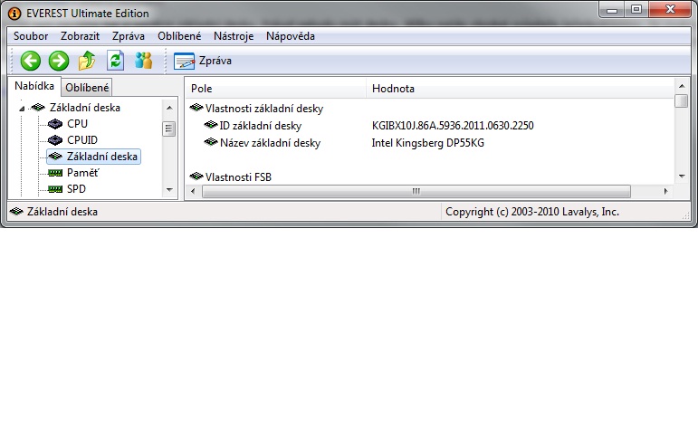Viewport: 698px width, 448px height.
Task: Click the tree panel vertical scrollbar thumb
Action: 168,129
